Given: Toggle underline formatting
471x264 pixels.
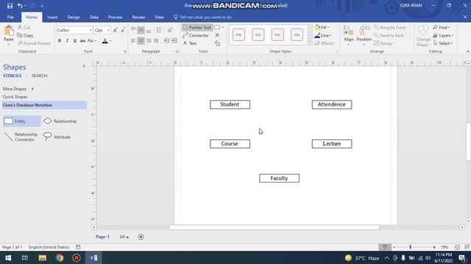Looking at the screenshot, I should 75,41.
